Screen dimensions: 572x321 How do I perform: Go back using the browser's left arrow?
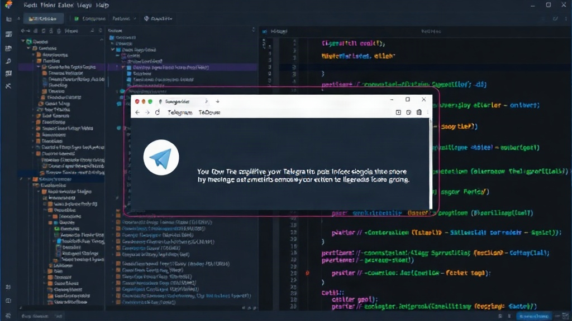(137, 113)
